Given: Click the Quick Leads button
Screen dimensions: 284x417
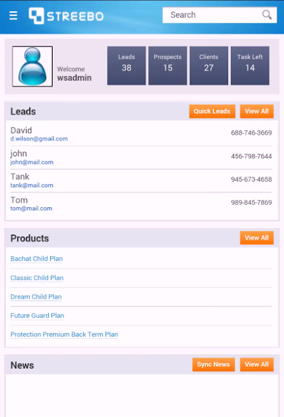Looking at the screenshot, I should tap(212, 111).
